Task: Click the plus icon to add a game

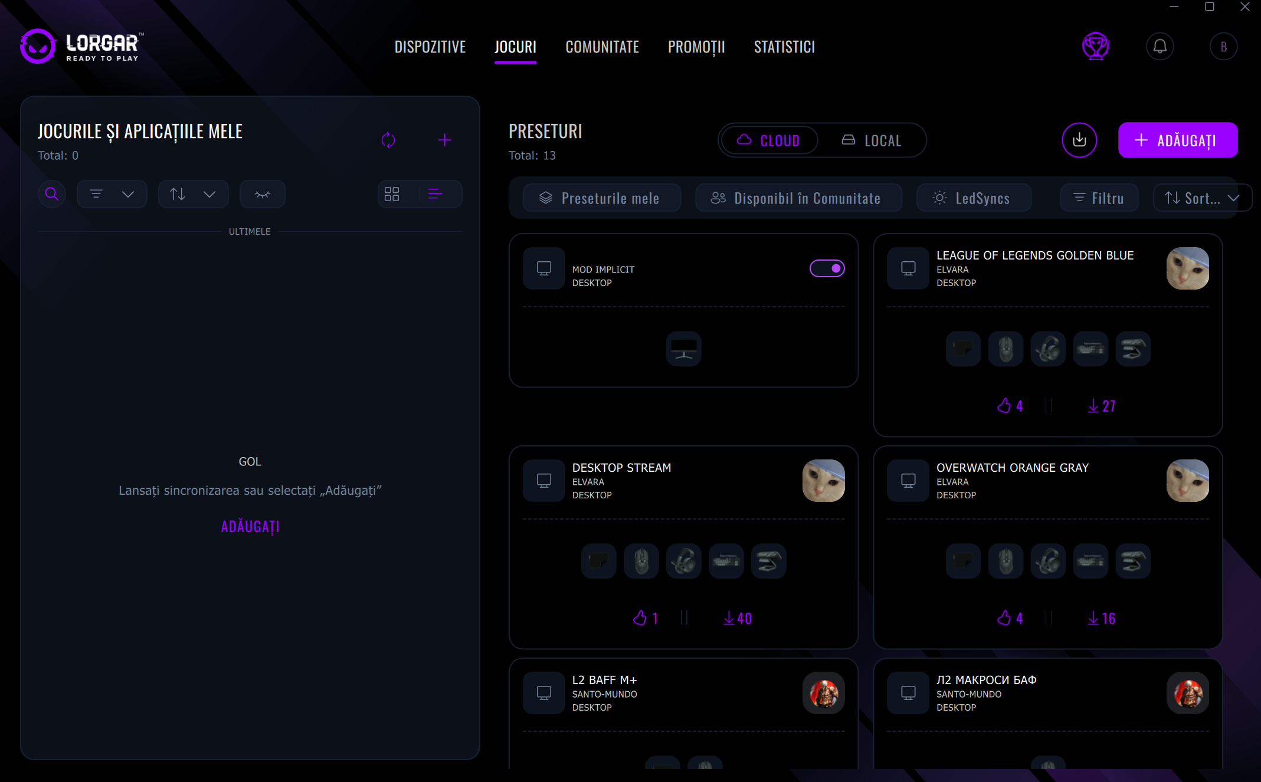Action: 444,140
